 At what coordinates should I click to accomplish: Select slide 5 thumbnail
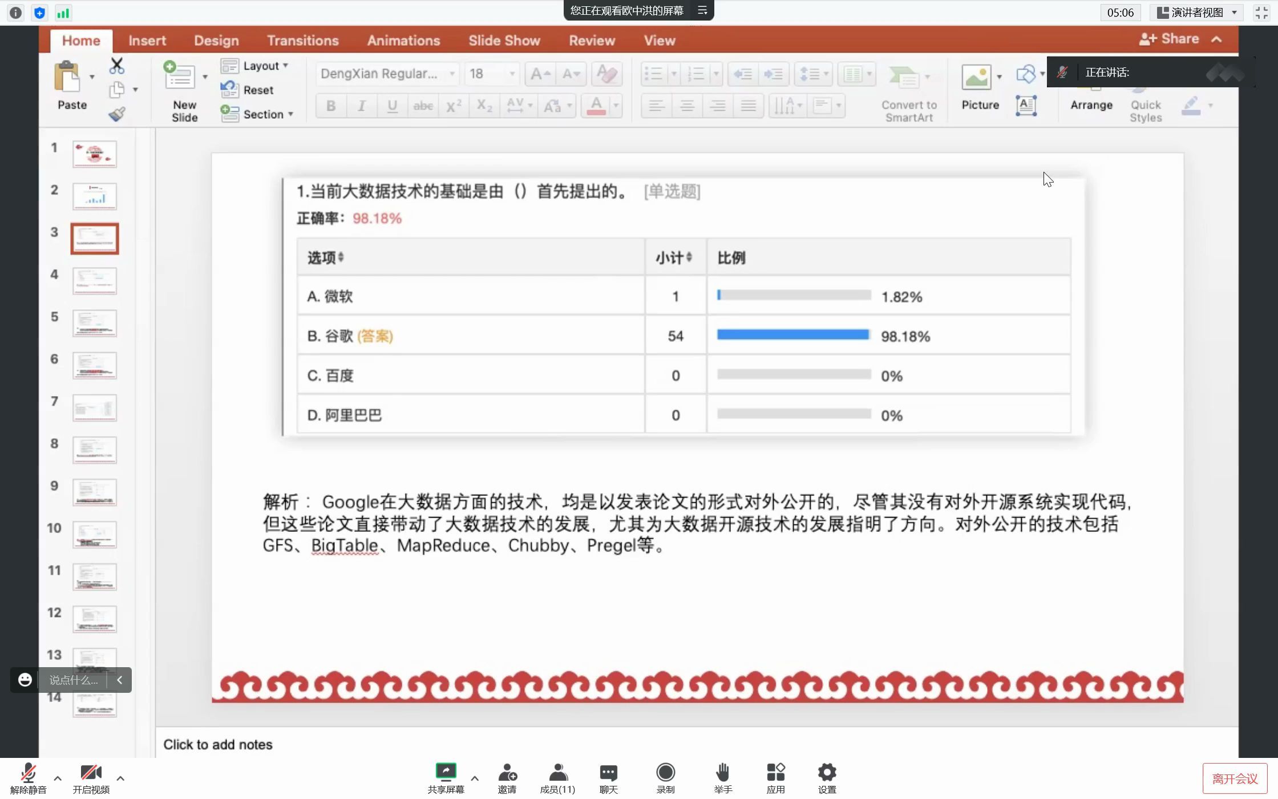(95, 323)
